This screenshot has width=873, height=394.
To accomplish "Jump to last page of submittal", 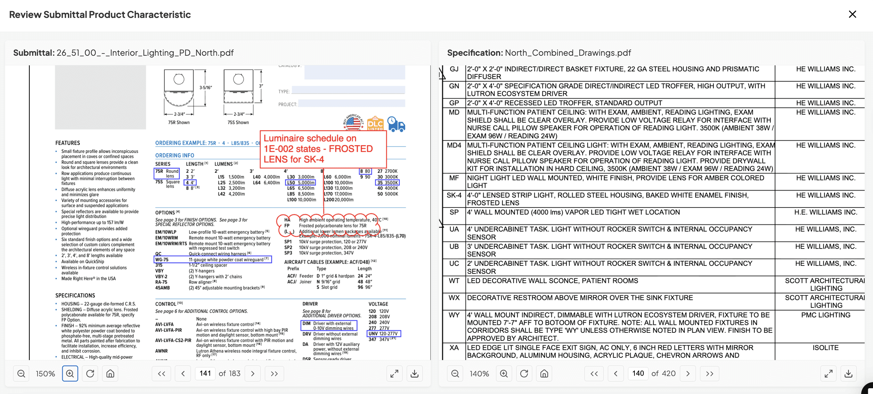I will (x=274, y=373).
